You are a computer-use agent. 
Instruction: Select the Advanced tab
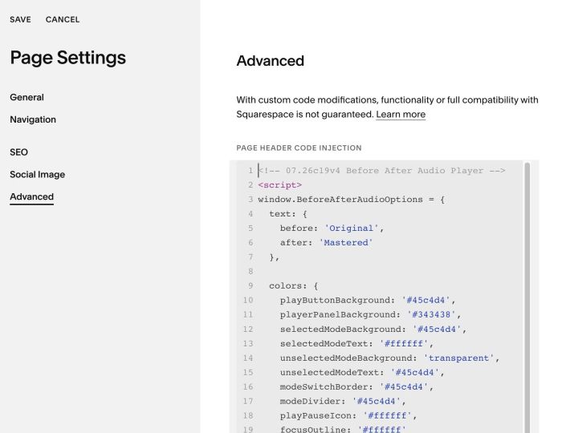(x=31, y=196)
